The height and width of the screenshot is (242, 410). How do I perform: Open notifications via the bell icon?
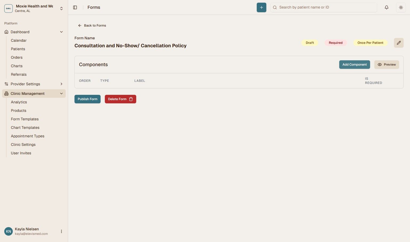coord(386,7)
